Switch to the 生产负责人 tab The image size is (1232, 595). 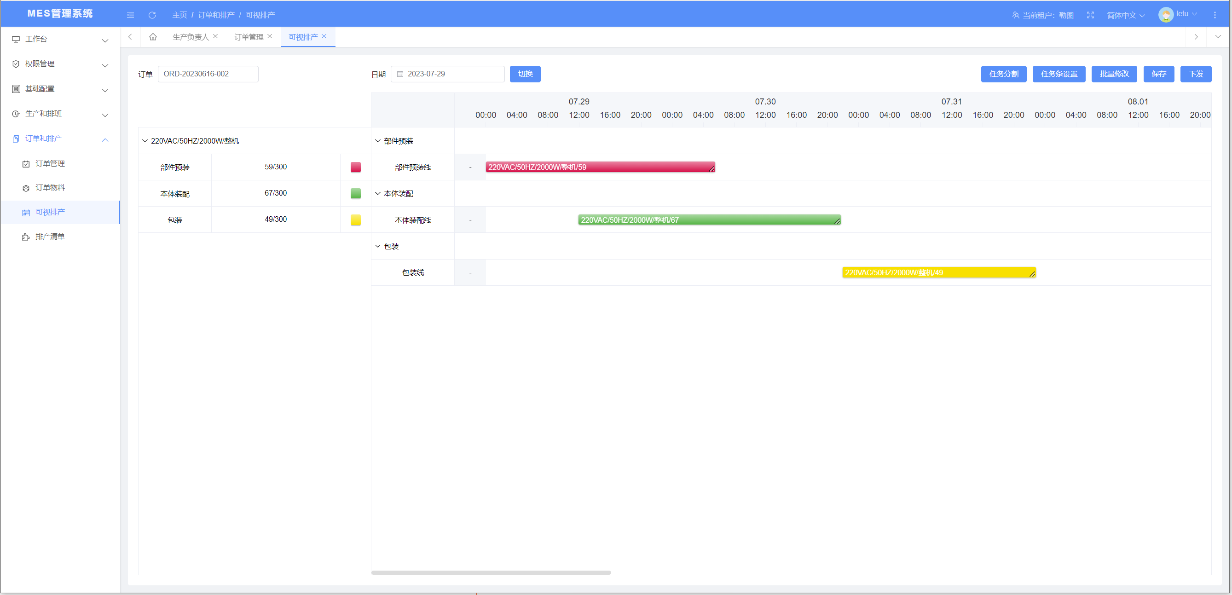pos(191,37)
